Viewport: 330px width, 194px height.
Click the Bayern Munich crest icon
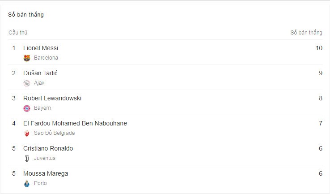27,108
